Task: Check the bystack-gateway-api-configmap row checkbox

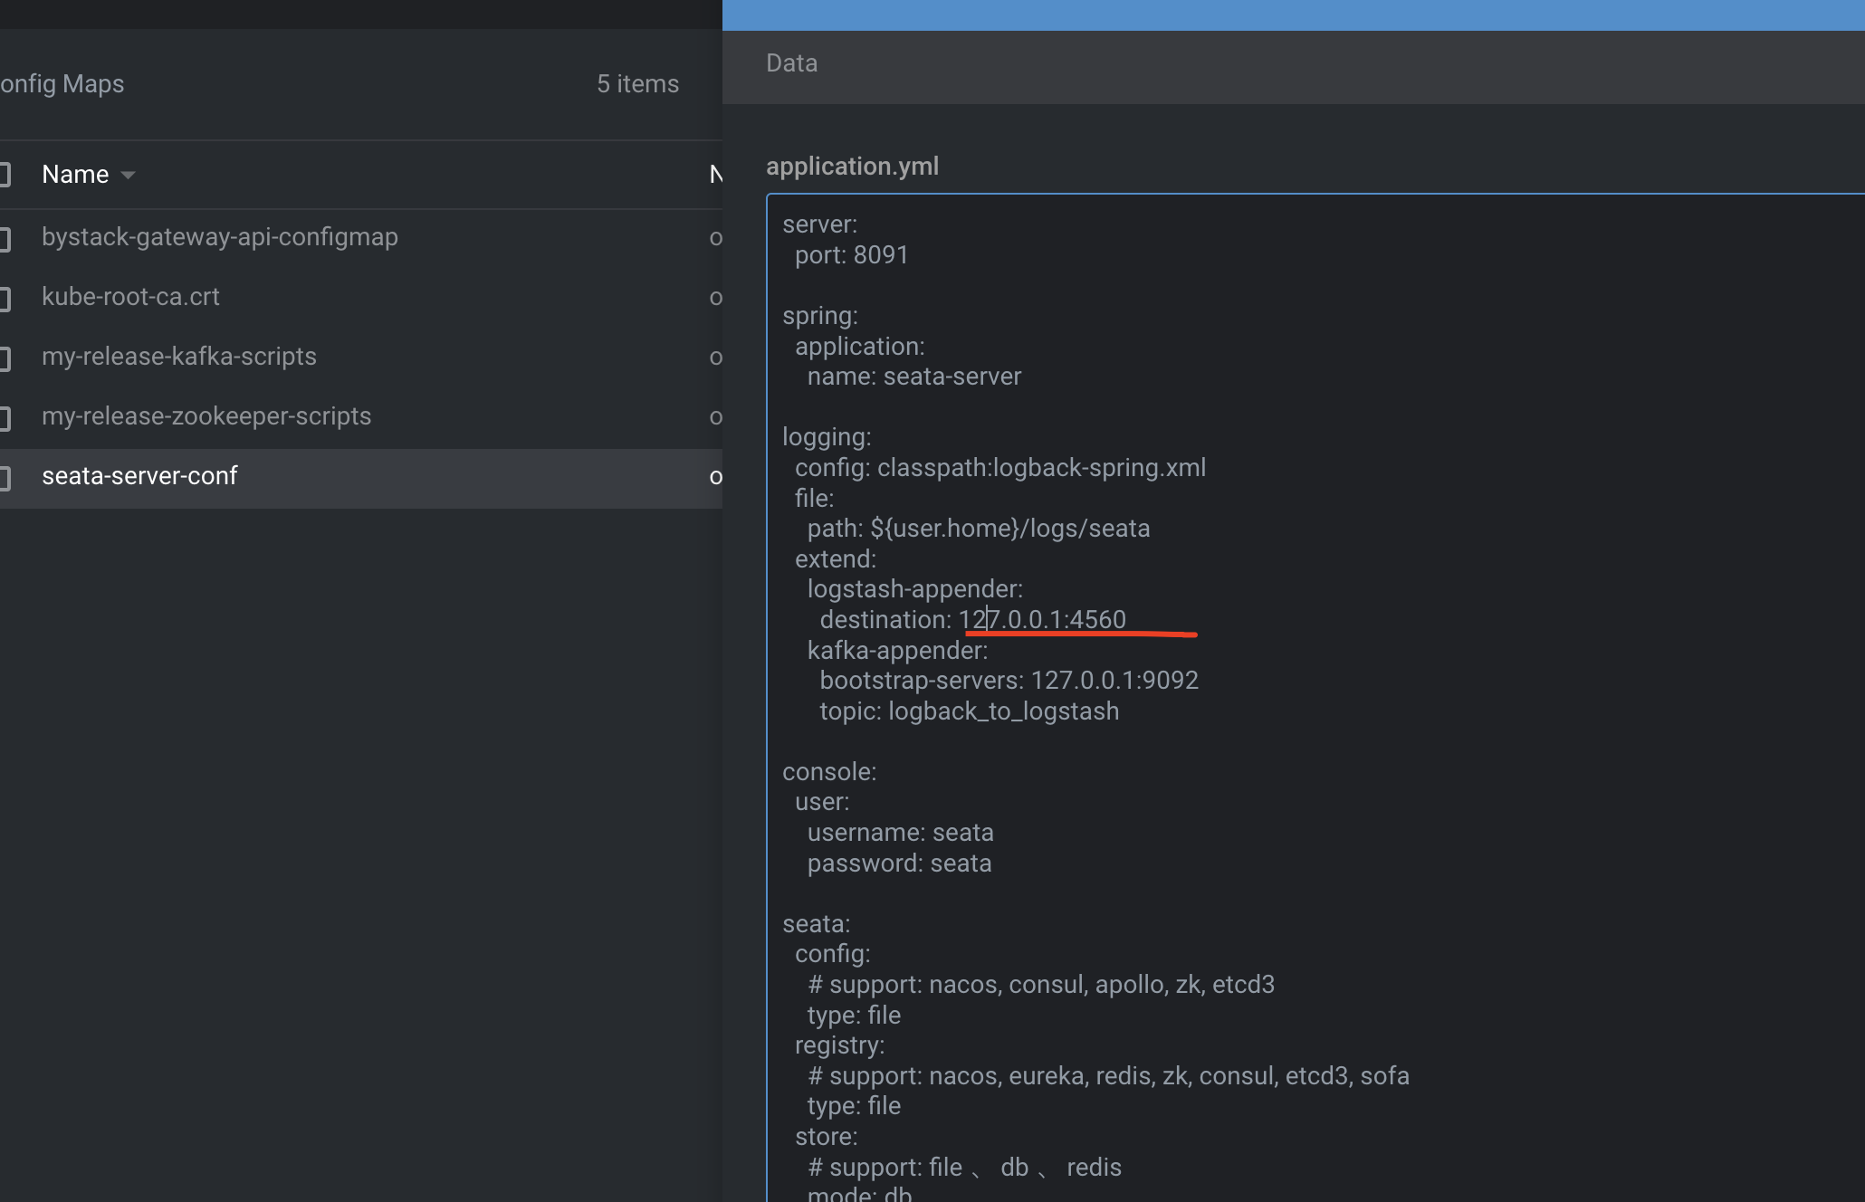Action: click(x=5, y=239)
